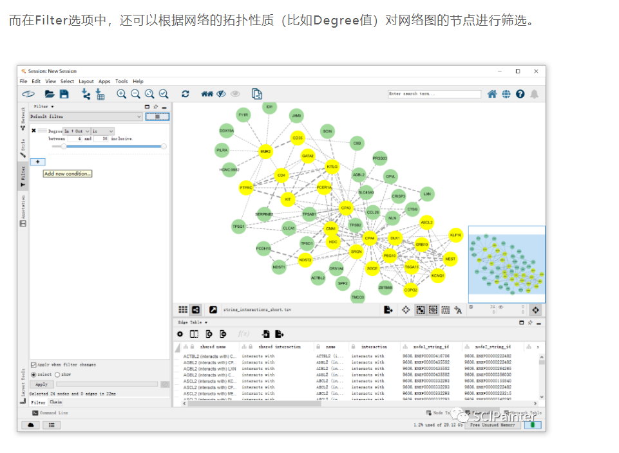The image size is (619, 453).
Task: Open the Select menu
Action: pyautogui.click(x=67, y=81)
